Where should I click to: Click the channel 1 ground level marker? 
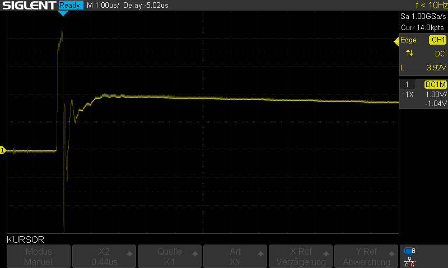(x=3, y=150)
